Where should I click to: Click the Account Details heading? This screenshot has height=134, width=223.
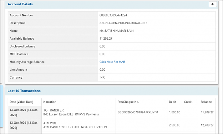[x=20, y=4]
